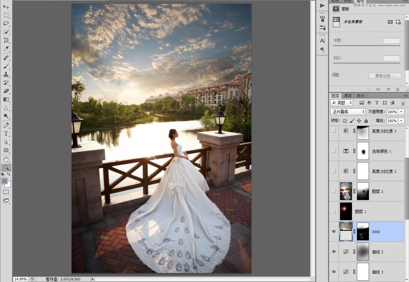The image size is (409, 282).
Task: Select the Clone Stamp tool
Action: coord(6,74)
